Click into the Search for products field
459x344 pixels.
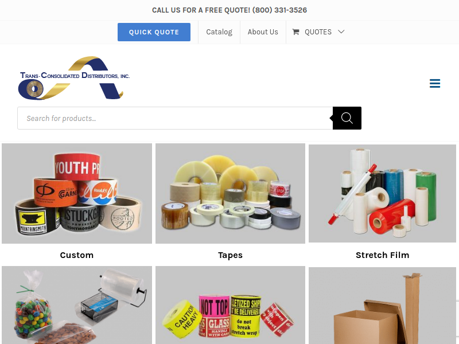[175, 118]
